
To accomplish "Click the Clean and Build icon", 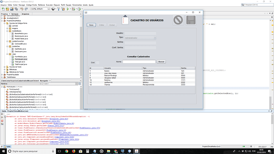I will [63, 9].
